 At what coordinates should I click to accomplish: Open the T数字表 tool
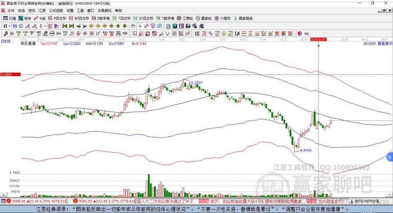(165, 18)
